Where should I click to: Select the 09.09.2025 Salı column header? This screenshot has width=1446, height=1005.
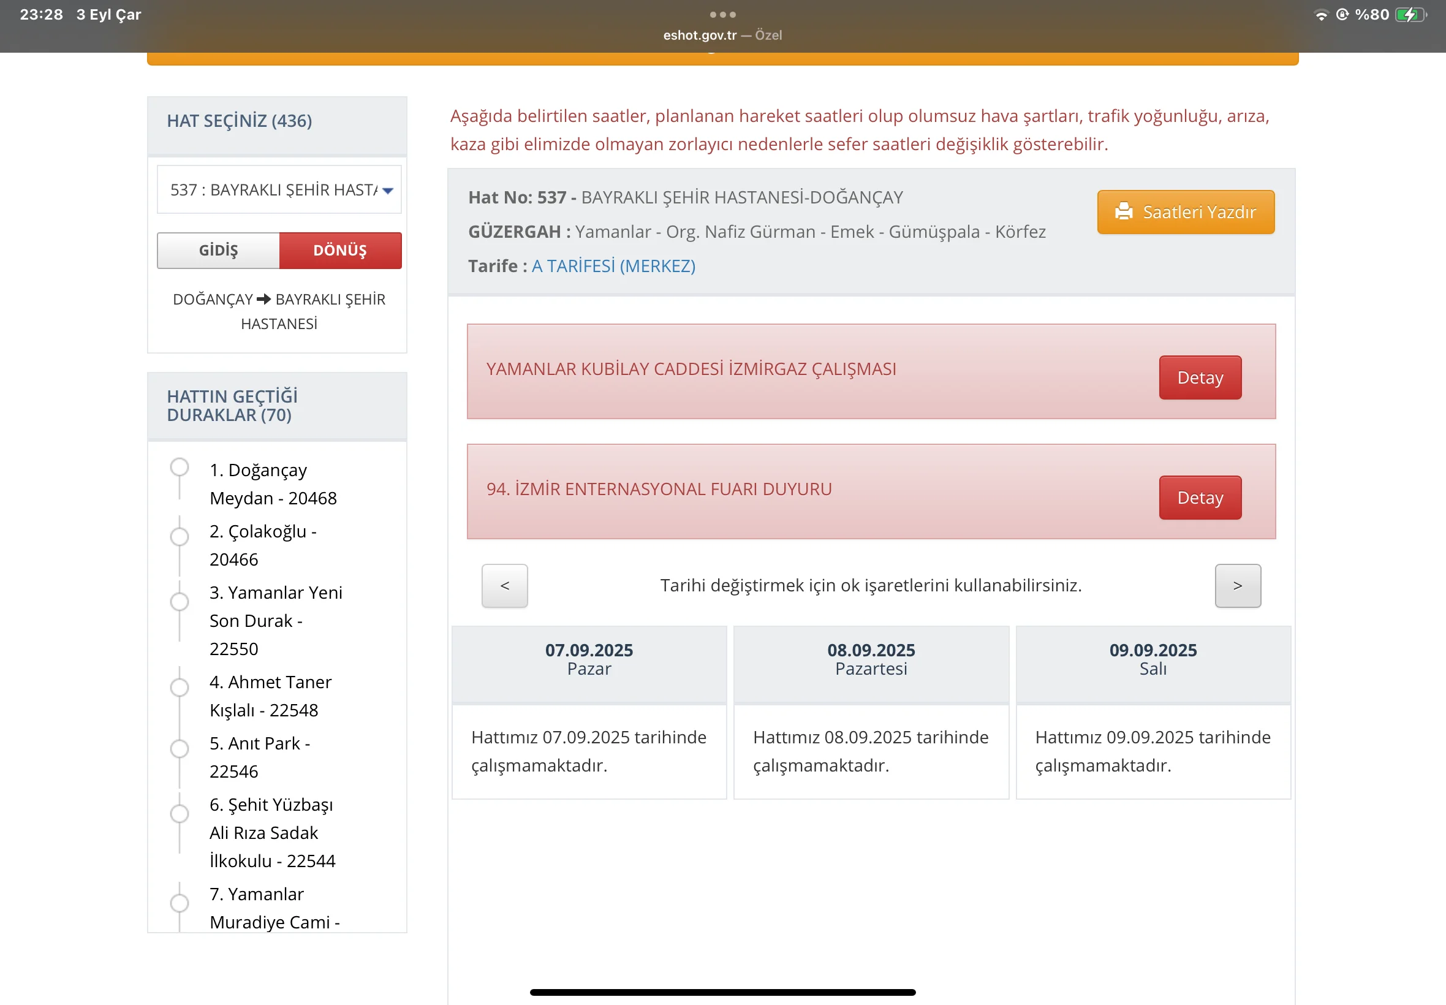coord(1153,659)
